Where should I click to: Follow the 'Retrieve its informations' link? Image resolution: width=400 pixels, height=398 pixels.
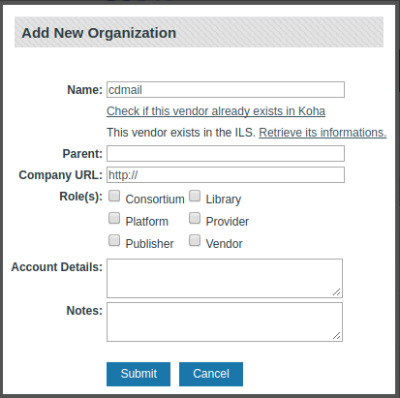323,133
